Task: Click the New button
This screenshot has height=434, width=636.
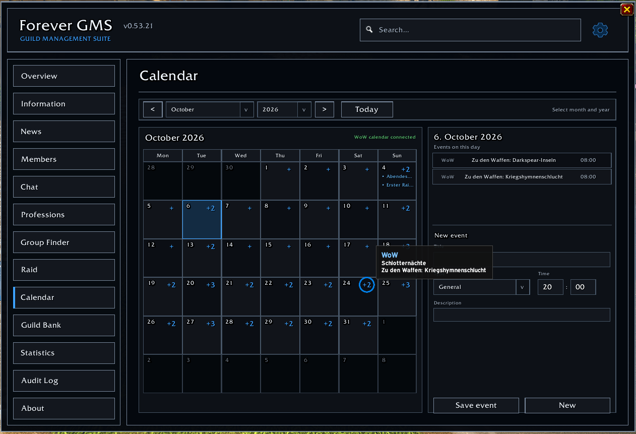Action: pos(567,405)
